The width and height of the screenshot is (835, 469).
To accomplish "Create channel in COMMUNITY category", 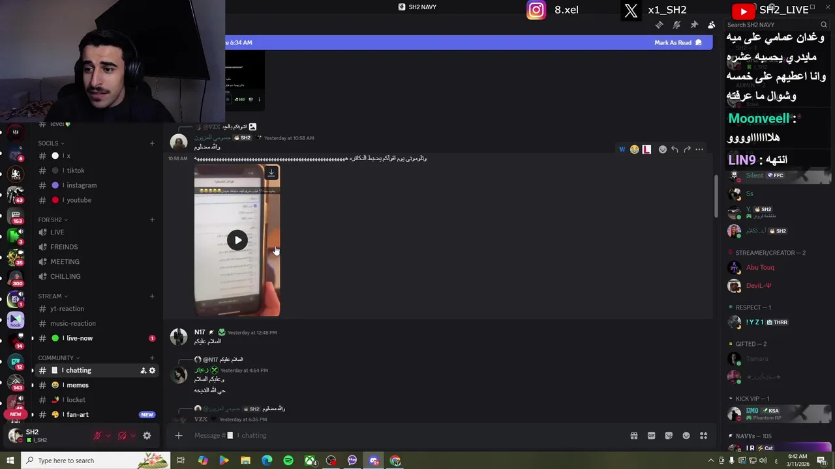I will (x=152, y=358).
